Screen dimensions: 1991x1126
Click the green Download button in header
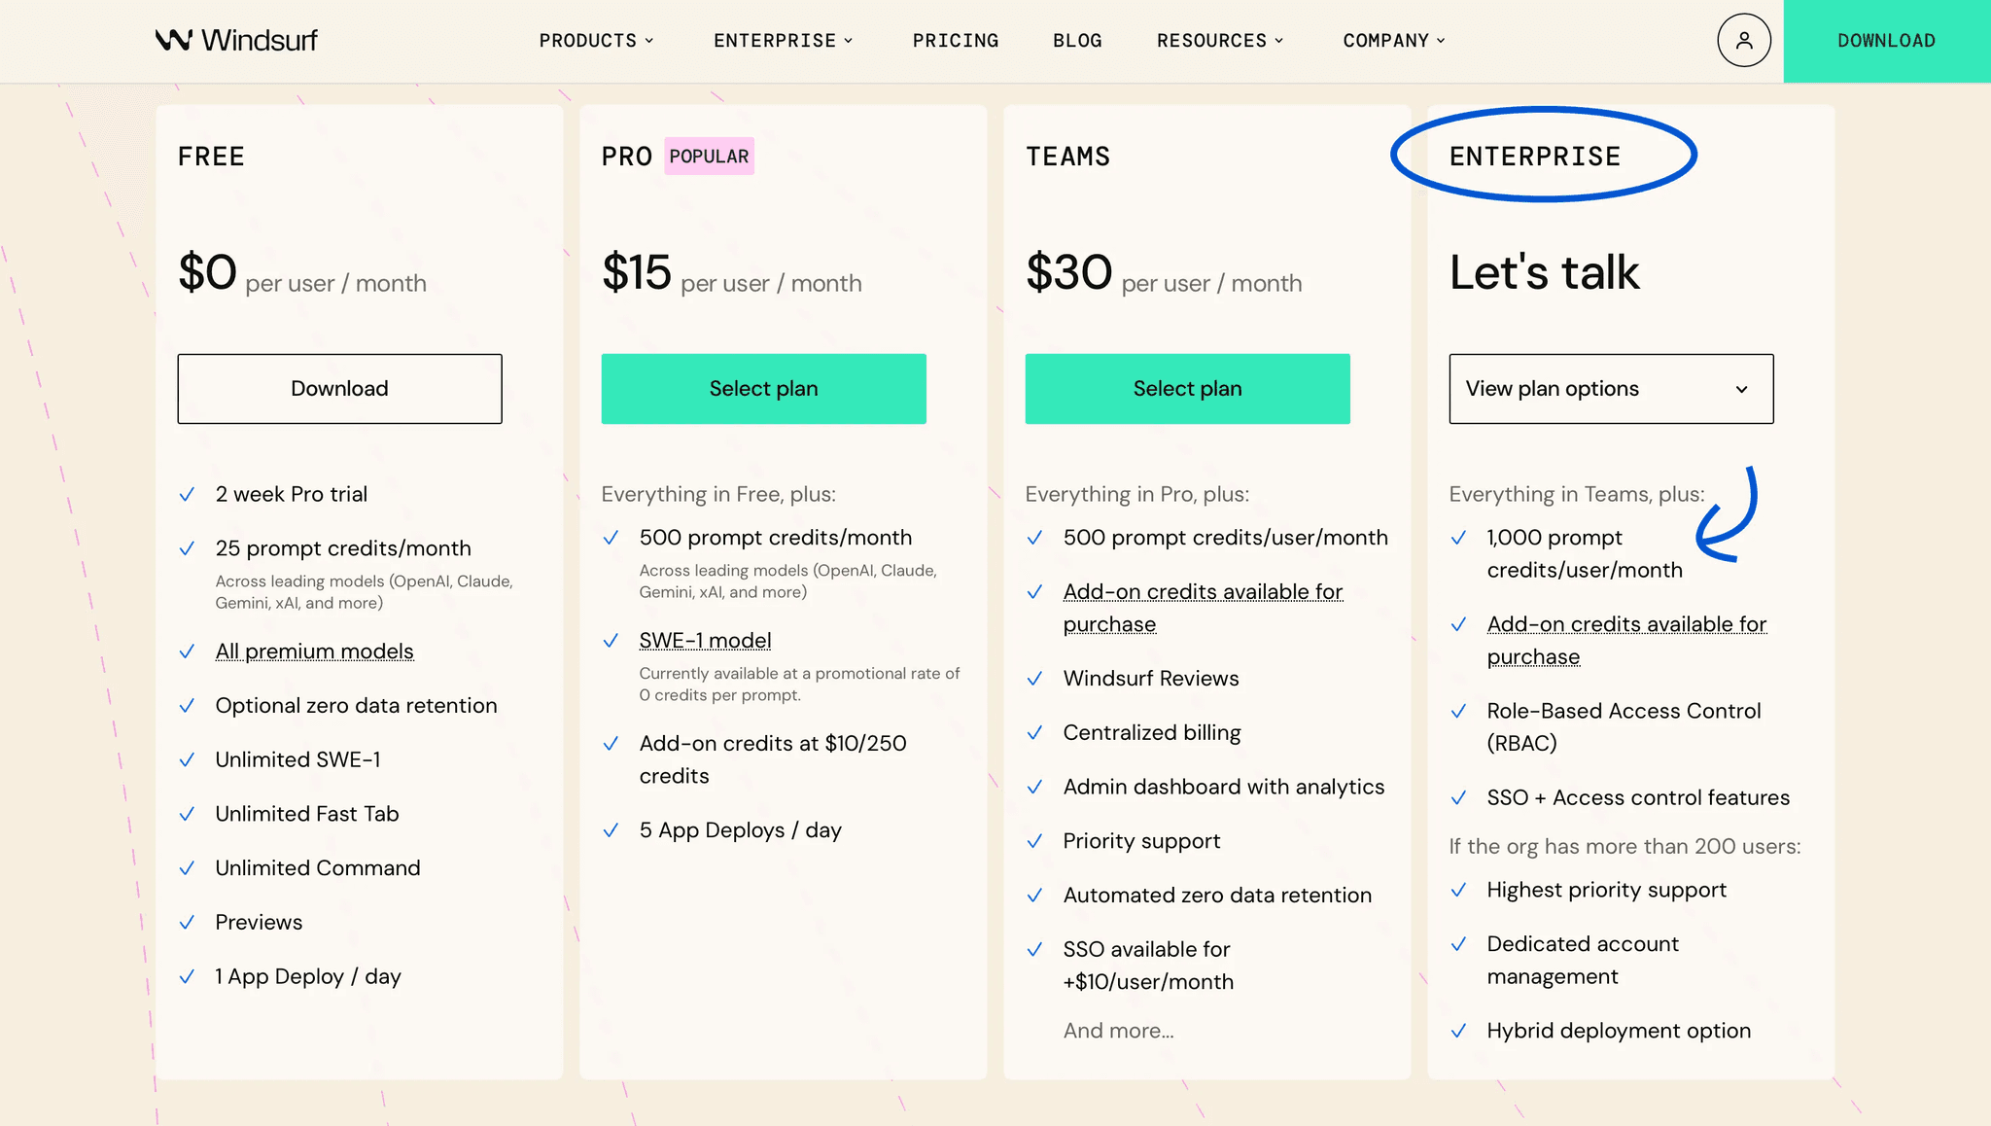1886,41
